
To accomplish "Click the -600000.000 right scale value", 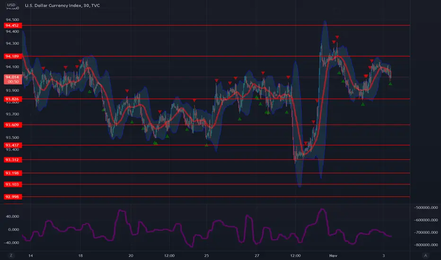I will [x=426, y=220].
